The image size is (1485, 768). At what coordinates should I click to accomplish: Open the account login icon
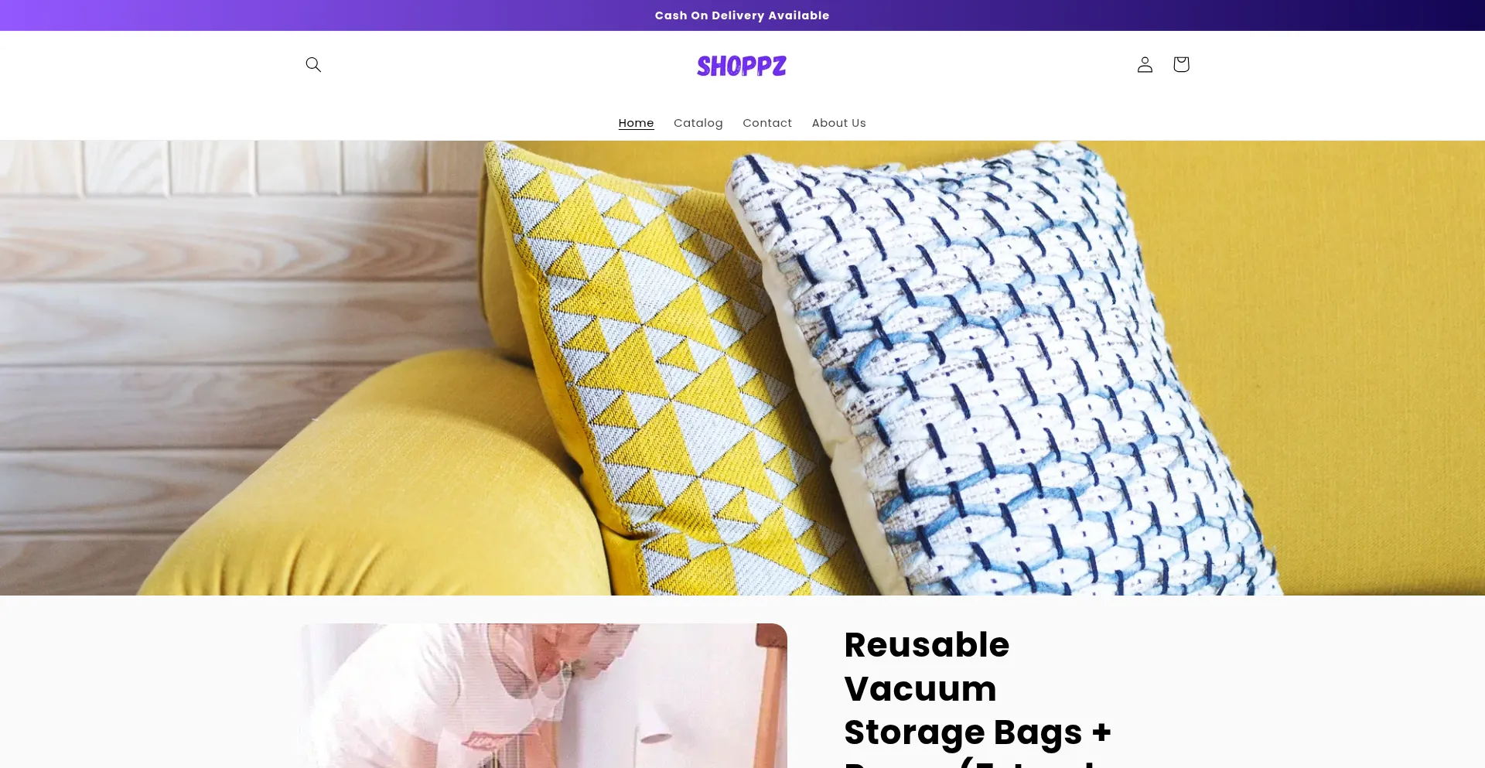point(1145,64)
